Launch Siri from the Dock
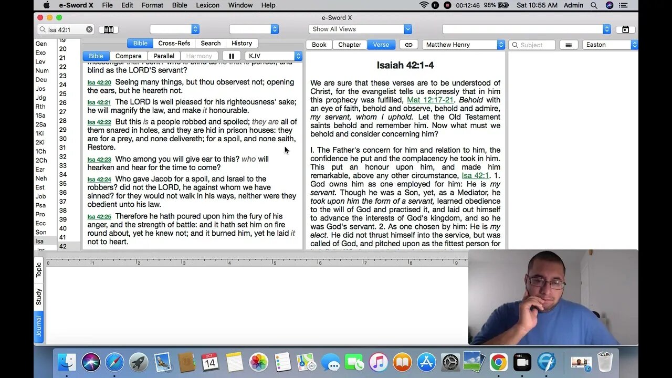Viewport: 672px width, 378px height. pos(91,362)
